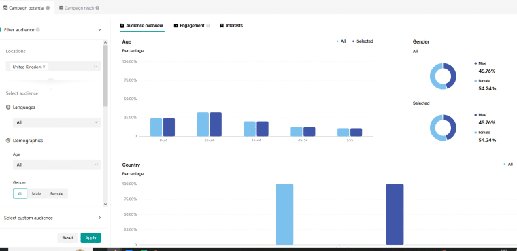Viewport: 517px width, 251px height.
Task: Open the Interests tab
Action: point(231,26)
